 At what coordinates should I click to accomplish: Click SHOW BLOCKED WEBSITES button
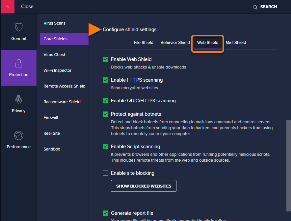[144, 186]
